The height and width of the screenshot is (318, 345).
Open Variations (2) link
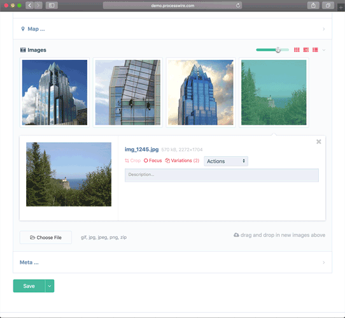pos(182,161)
